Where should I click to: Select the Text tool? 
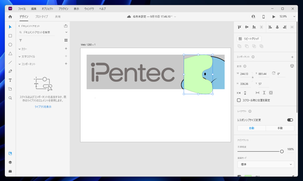click(10, 80)
